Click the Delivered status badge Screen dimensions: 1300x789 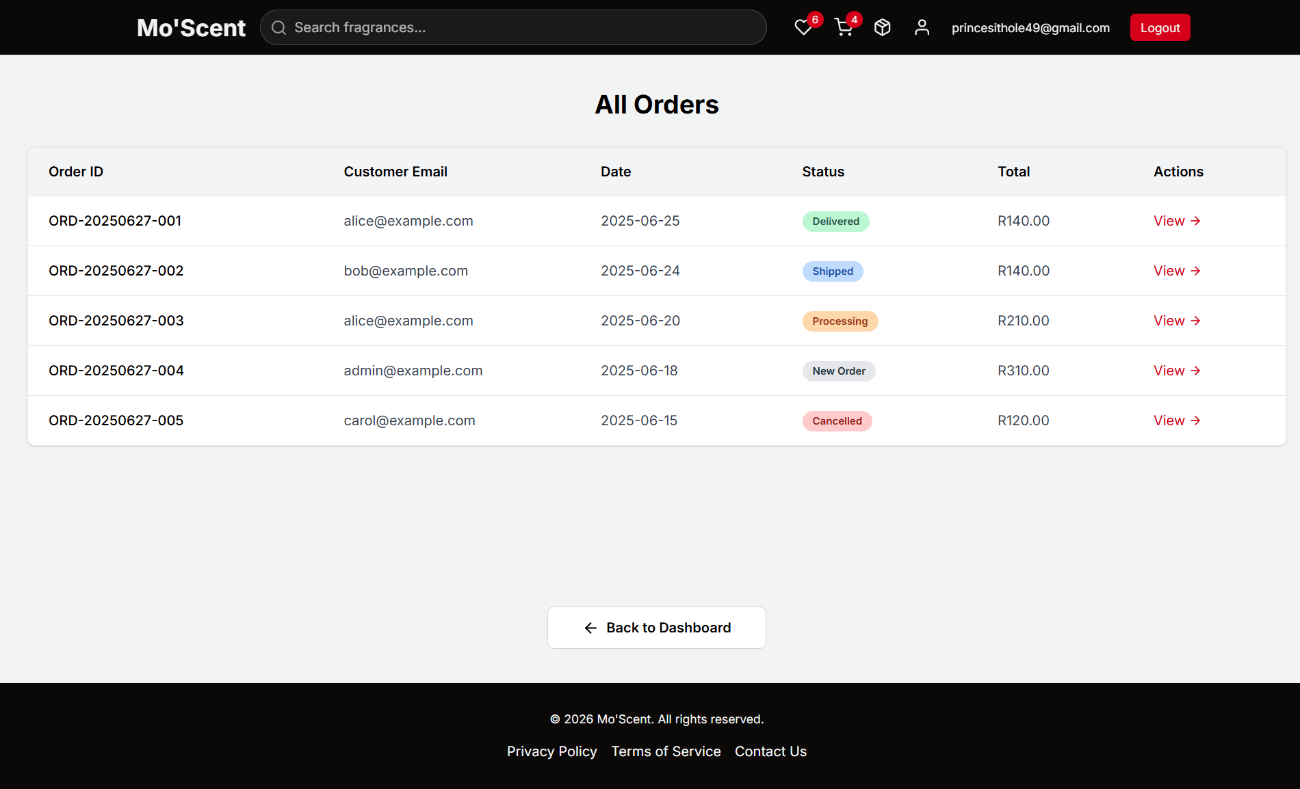pos(835,222)
